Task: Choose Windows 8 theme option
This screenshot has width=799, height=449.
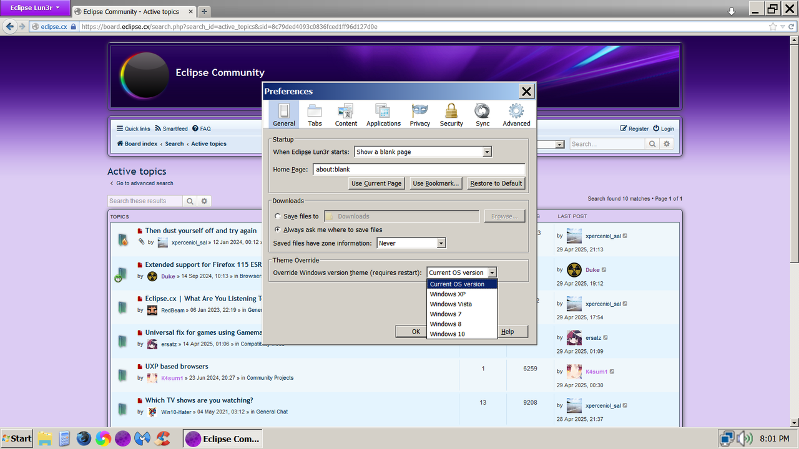Action: click(x=462, y=324)
